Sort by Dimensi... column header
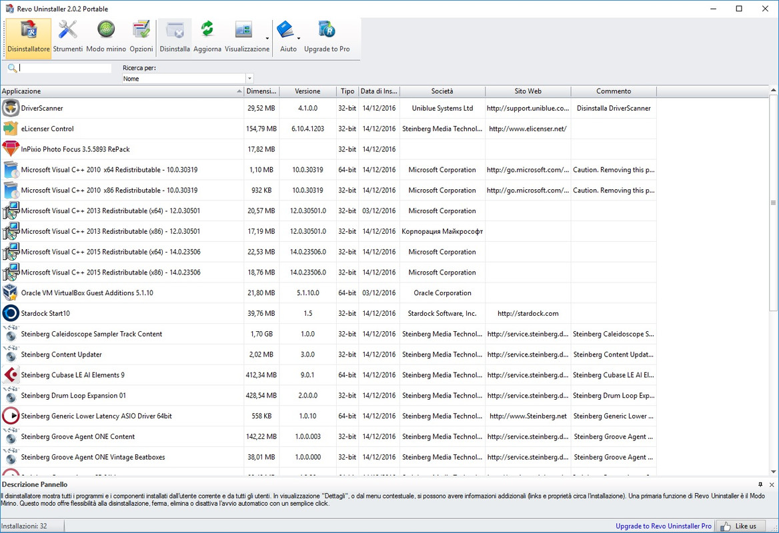This screenshot has width=779, height=533. click(262, 91)
